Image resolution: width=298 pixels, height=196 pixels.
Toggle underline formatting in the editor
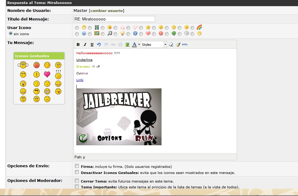(92, 45)
